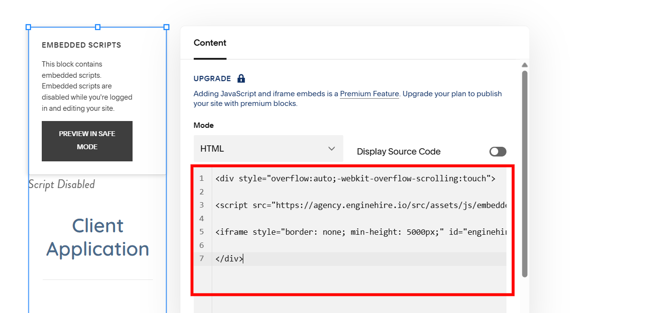Place cursor in the script src line
656x313 pixels.
point(360,205)
